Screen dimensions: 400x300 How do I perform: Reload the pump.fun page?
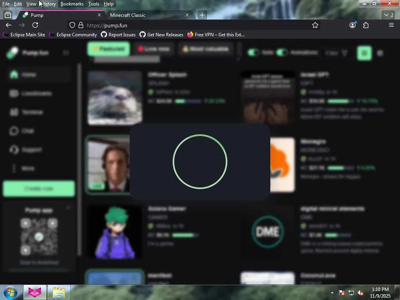click(x=35, y=25)
